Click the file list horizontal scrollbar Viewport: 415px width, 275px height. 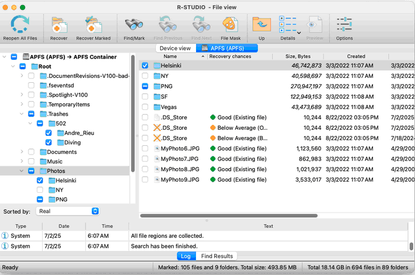pos(229,216)
